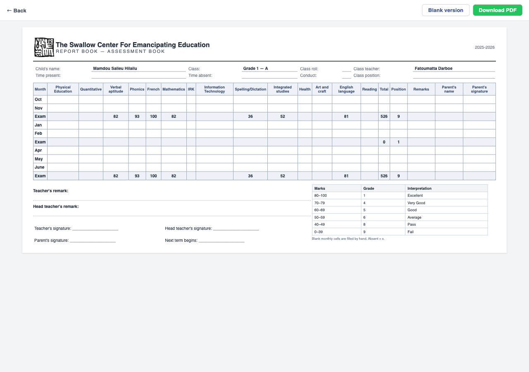Screen dimensions: 529x372
Task: Click the Health column header
Action: click(x=305, y=89)
